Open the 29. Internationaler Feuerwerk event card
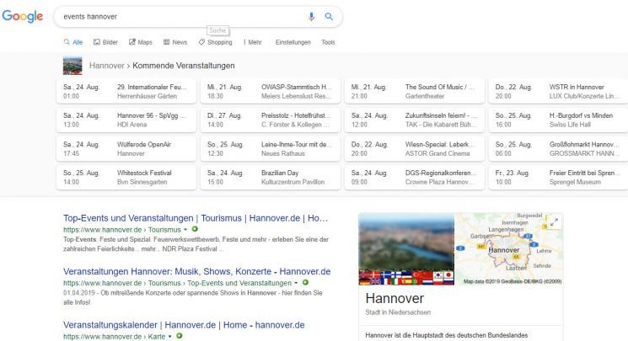This screenshot has width=628, height=341. click(126, 91)
